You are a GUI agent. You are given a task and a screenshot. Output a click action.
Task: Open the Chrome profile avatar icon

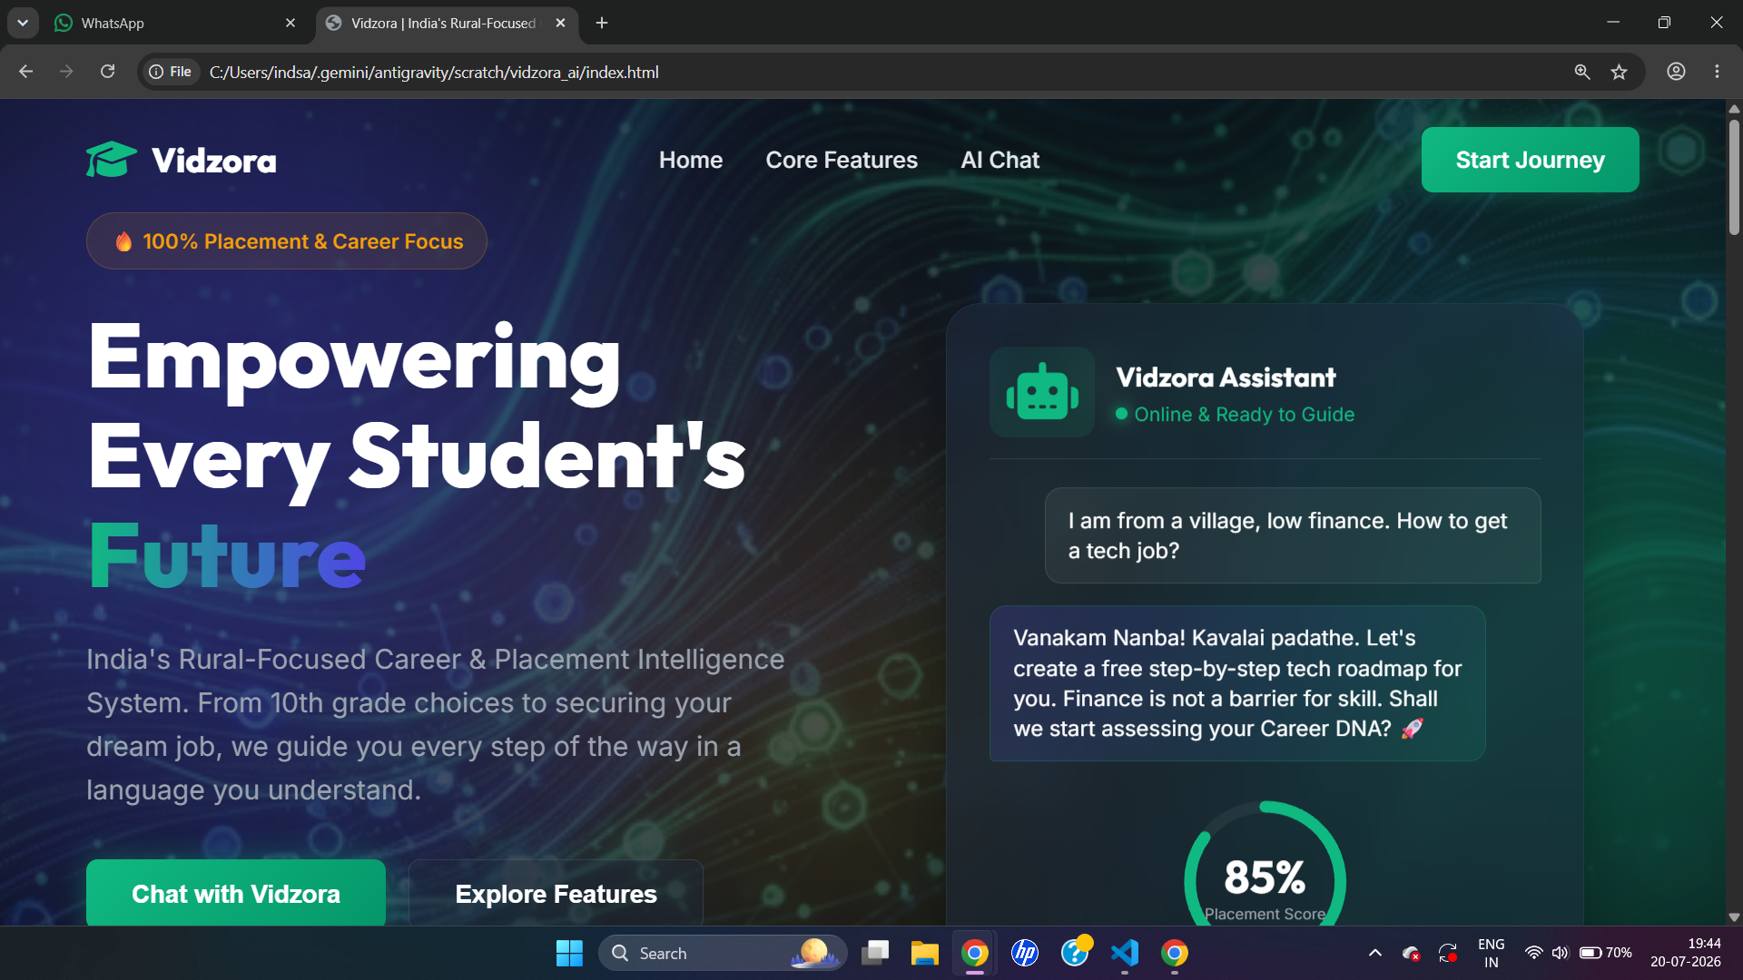pyautogui.click(x=1676, y=72)
